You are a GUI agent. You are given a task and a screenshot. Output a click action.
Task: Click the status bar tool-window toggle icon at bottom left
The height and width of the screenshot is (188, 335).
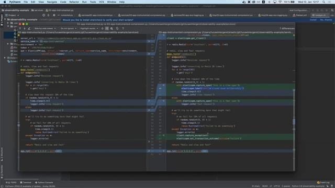click(x=2, y=186)
